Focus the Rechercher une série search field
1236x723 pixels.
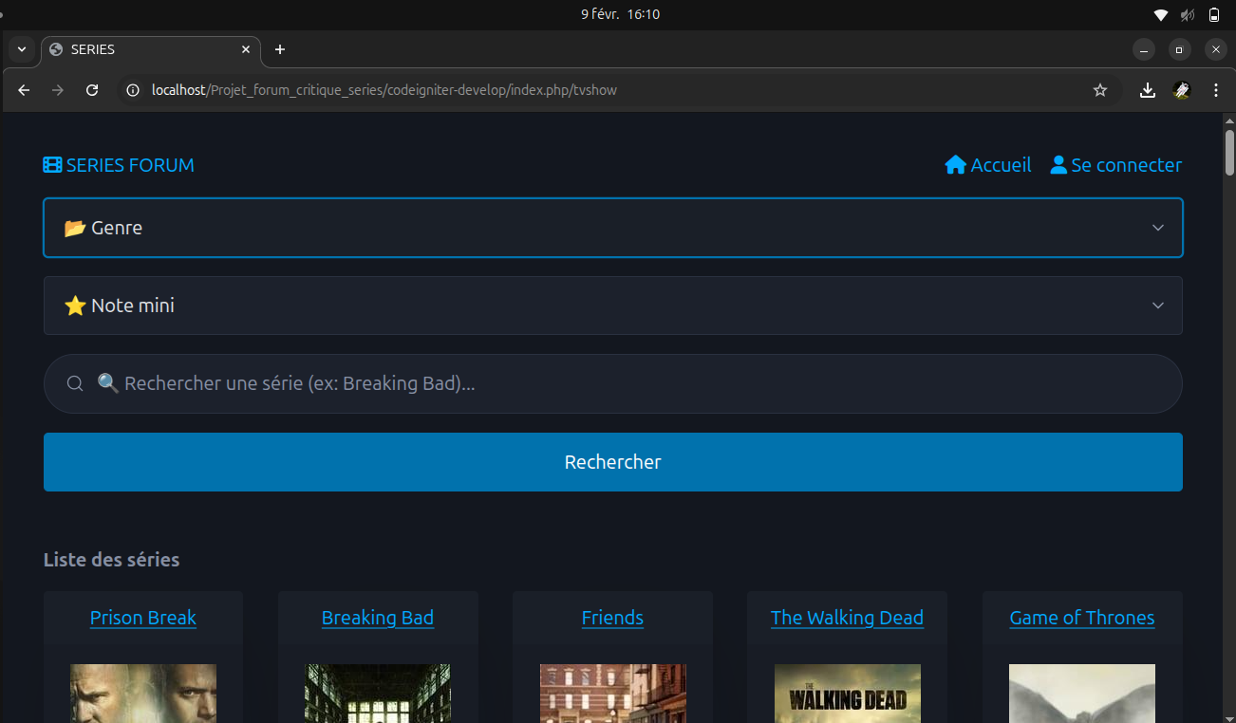click(x=627, y=383)
